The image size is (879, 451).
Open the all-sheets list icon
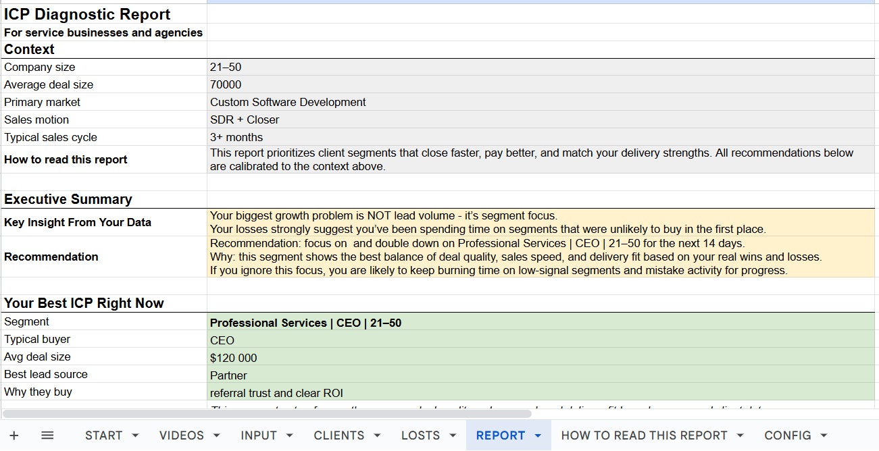point(47,435)
